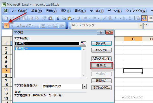
Task: Click the Open file folder icon
Action: 12,18
